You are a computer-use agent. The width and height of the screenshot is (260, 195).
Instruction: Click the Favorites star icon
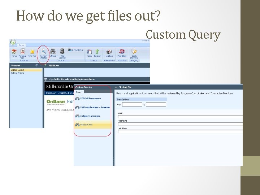32,52
